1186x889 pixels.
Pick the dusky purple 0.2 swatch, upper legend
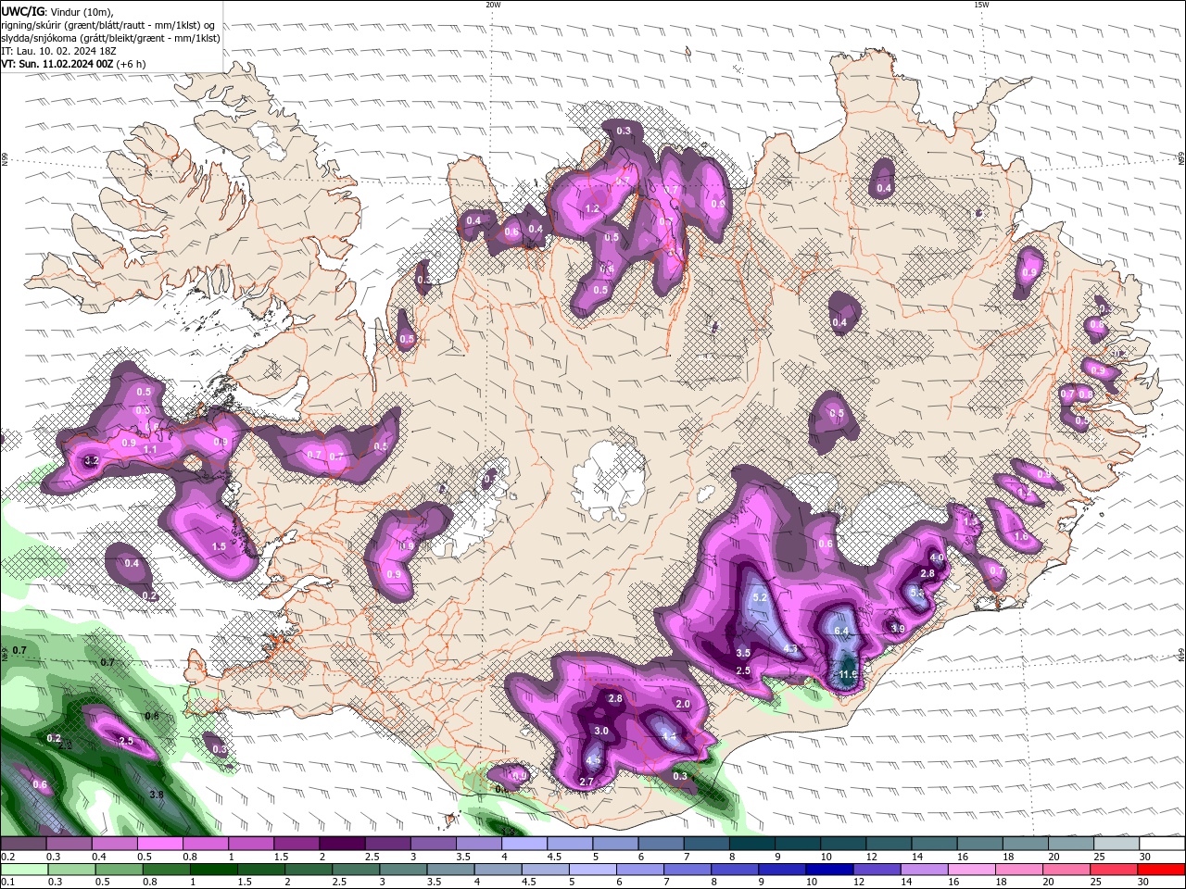click(22, 845)
